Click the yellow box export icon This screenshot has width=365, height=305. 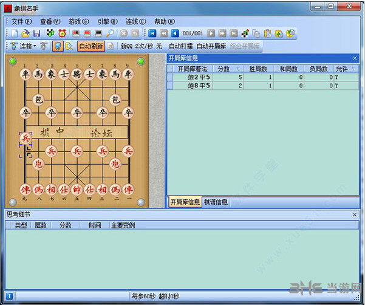[290, 33]
